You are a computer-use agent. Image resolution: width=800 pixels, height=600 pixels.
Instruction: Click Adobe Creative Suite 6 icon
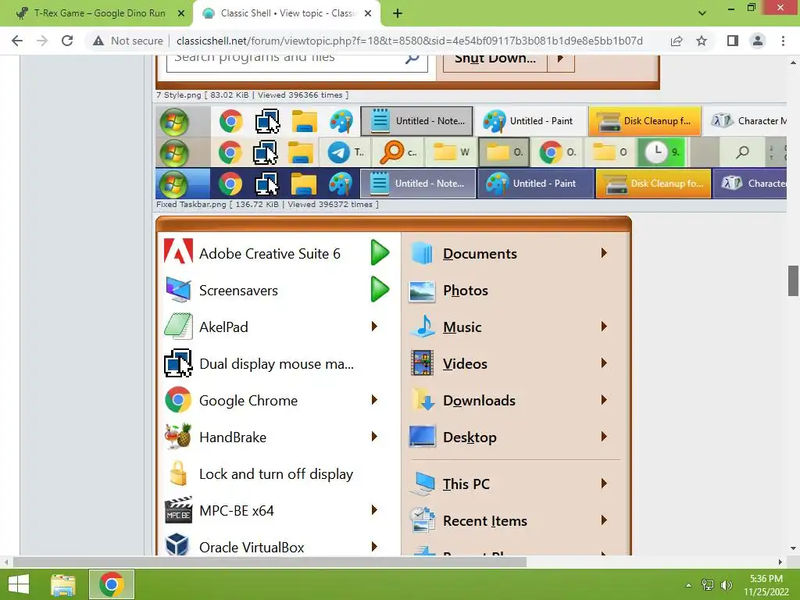pos(178,252)
